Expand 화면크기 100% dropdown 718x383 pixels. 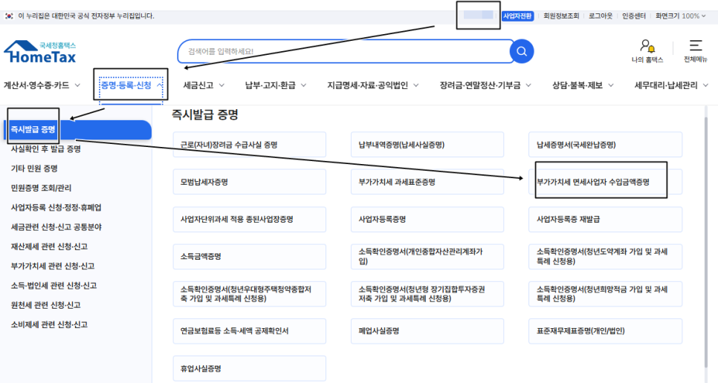(680, 16)
